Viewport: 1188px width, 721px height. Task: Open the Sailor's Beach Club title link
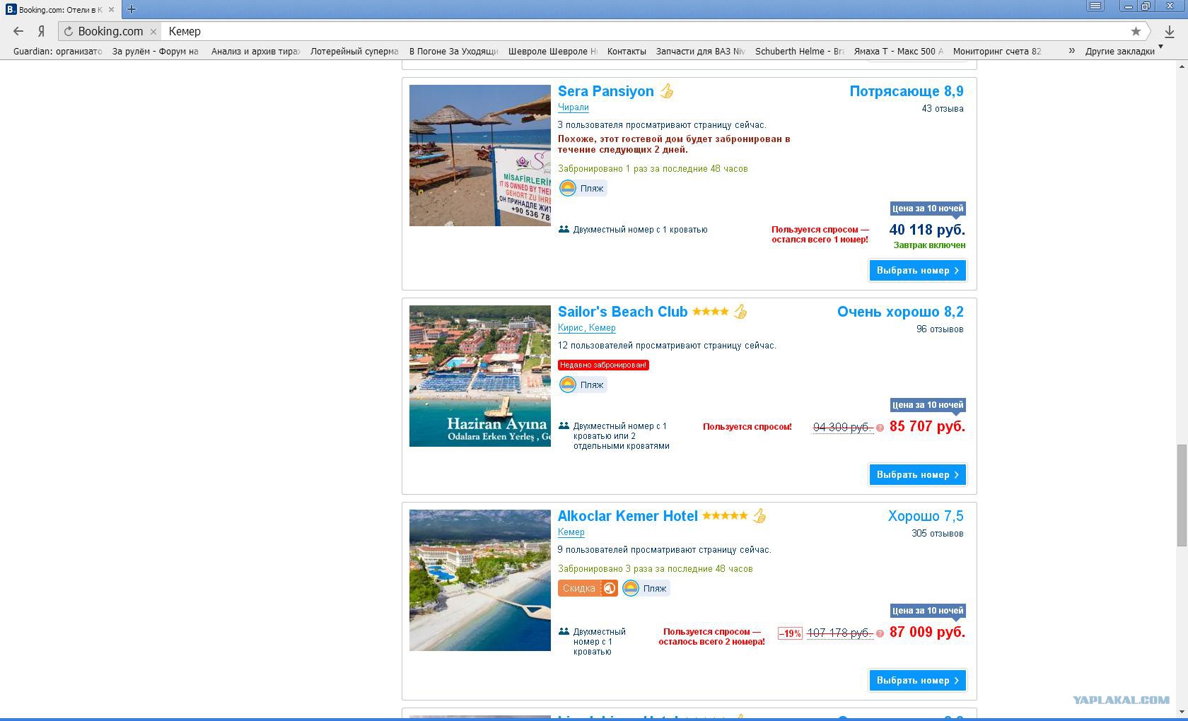tap(622, 312)
